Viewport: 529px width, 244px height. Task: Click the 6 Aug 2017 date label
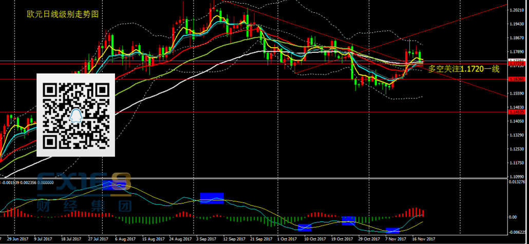click(125, 239)
